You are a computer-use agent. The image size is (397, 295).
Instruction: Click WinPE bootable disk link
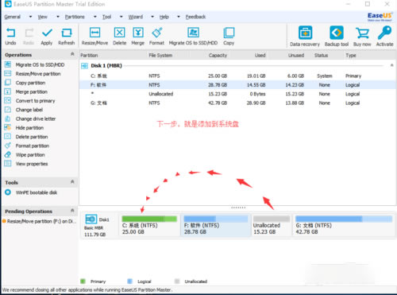[x=37, y=192]
